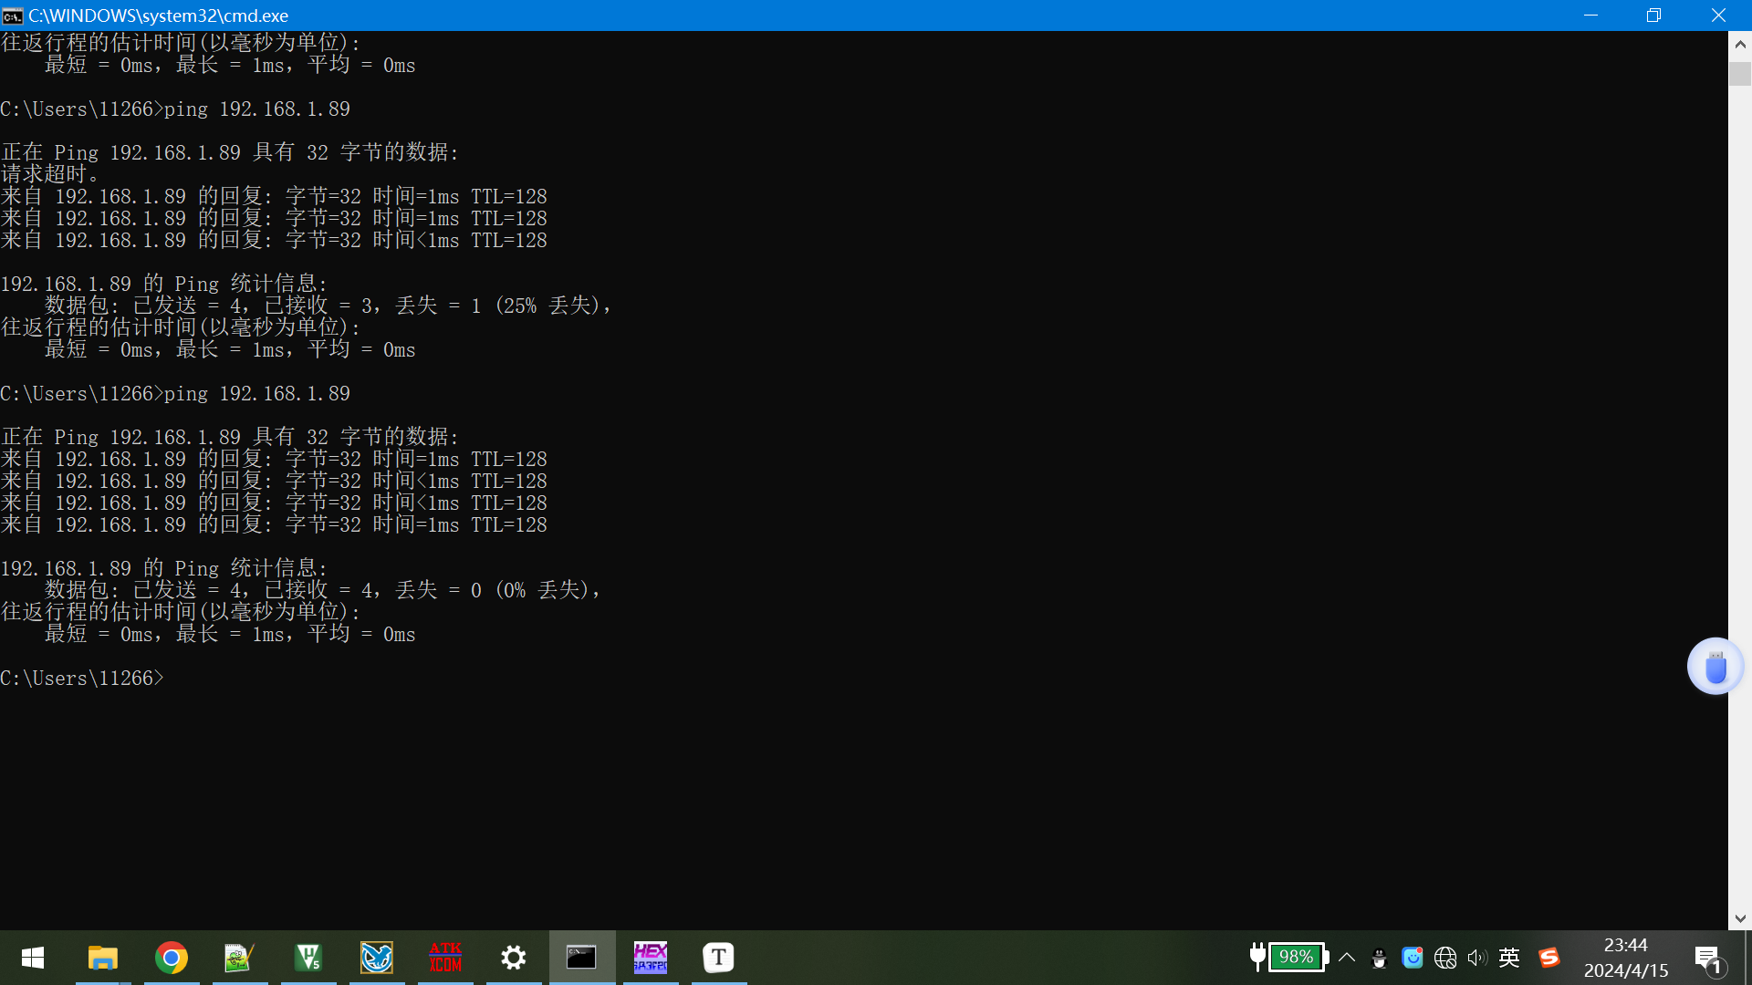Open the HEX converter tool

(650, 958)
